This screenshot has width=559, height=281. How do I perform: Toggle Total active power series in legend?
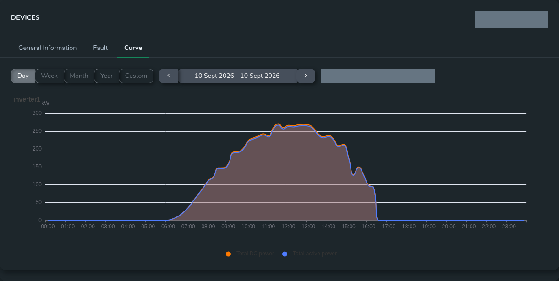[308, 254]
